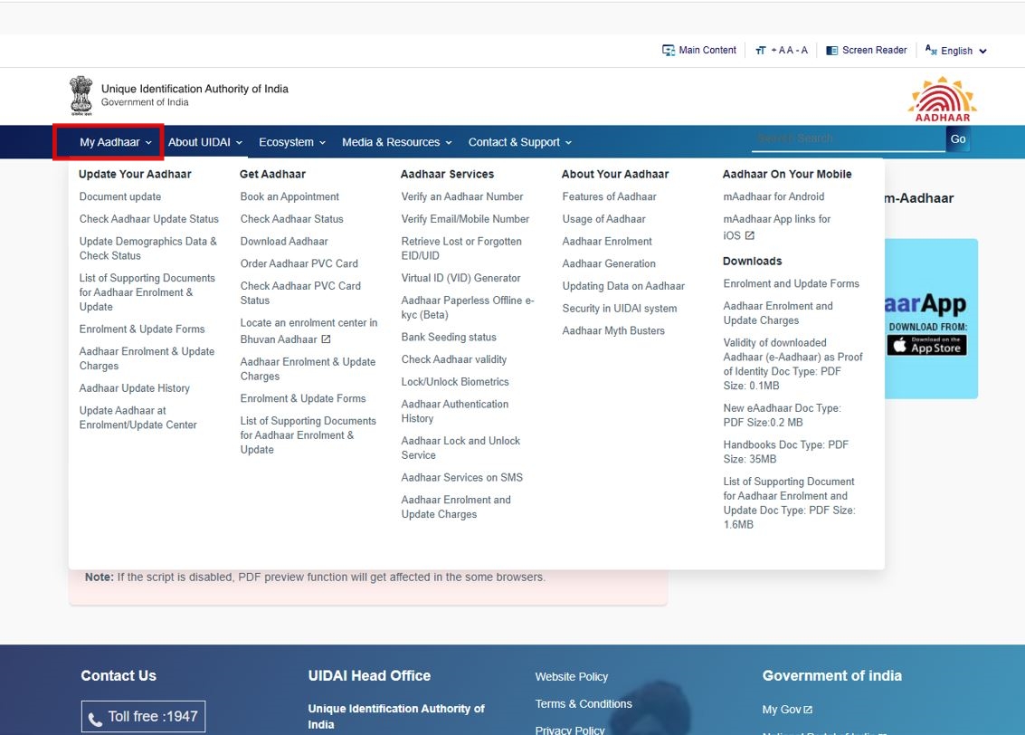Click in the search input field

point(846,138)
